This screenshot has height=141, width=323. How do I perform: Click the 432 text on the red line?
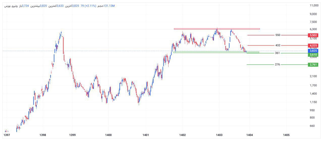click(x=278, y=45)
